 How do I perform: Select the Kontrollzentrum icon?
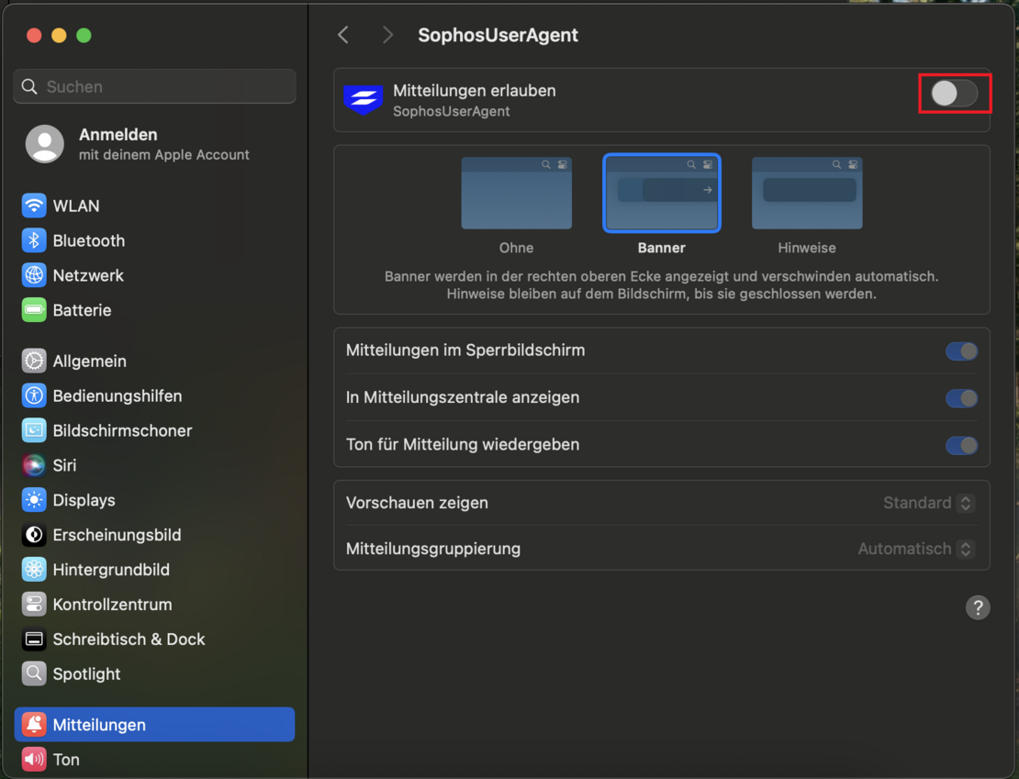(x=34, y=605)
